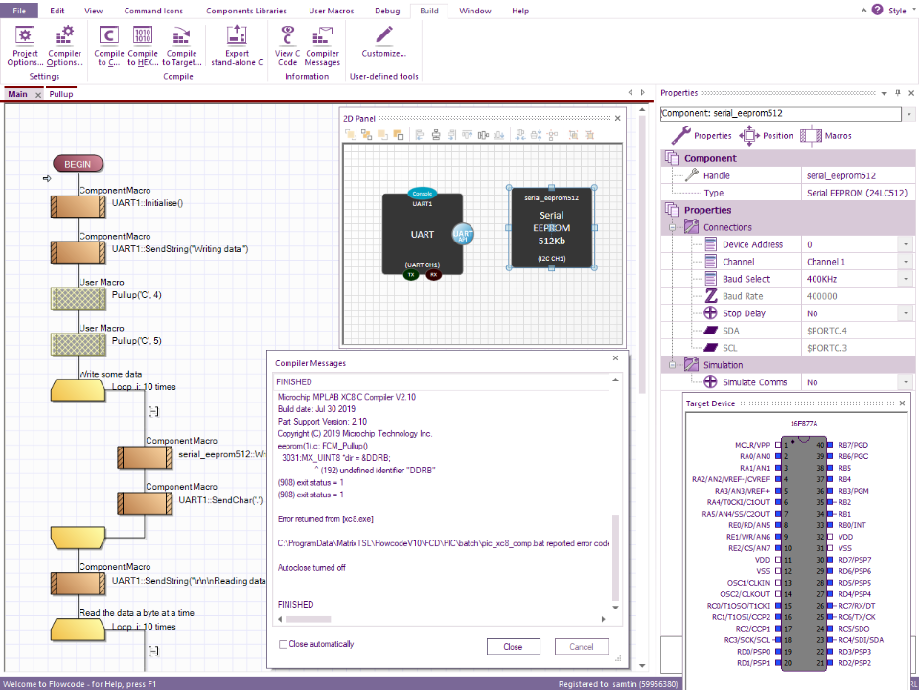919x690 pixels.
Task: Close the Target Device panel
Action: (902, 403)
